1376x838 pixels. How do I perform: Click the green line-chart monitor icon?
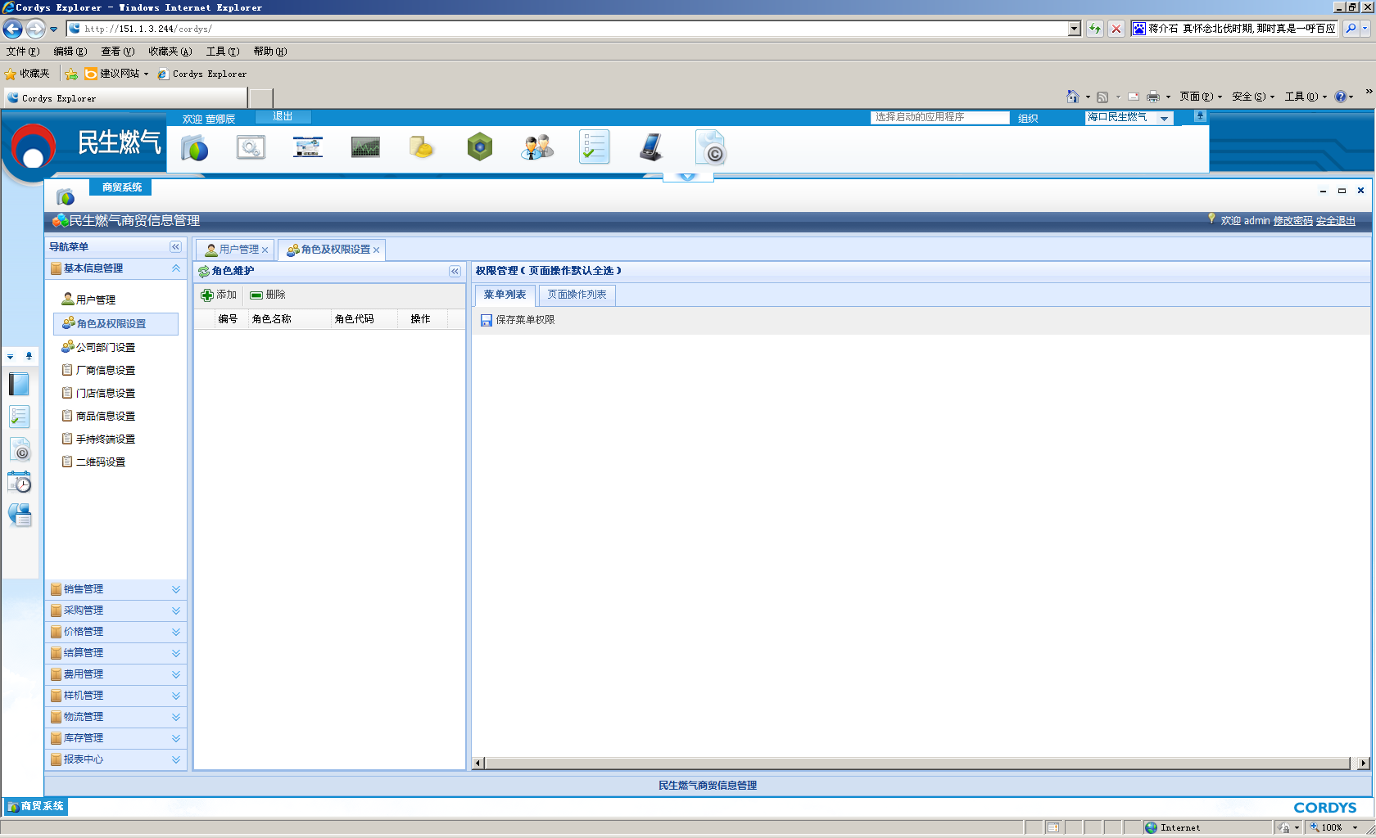tap(365, 148)
